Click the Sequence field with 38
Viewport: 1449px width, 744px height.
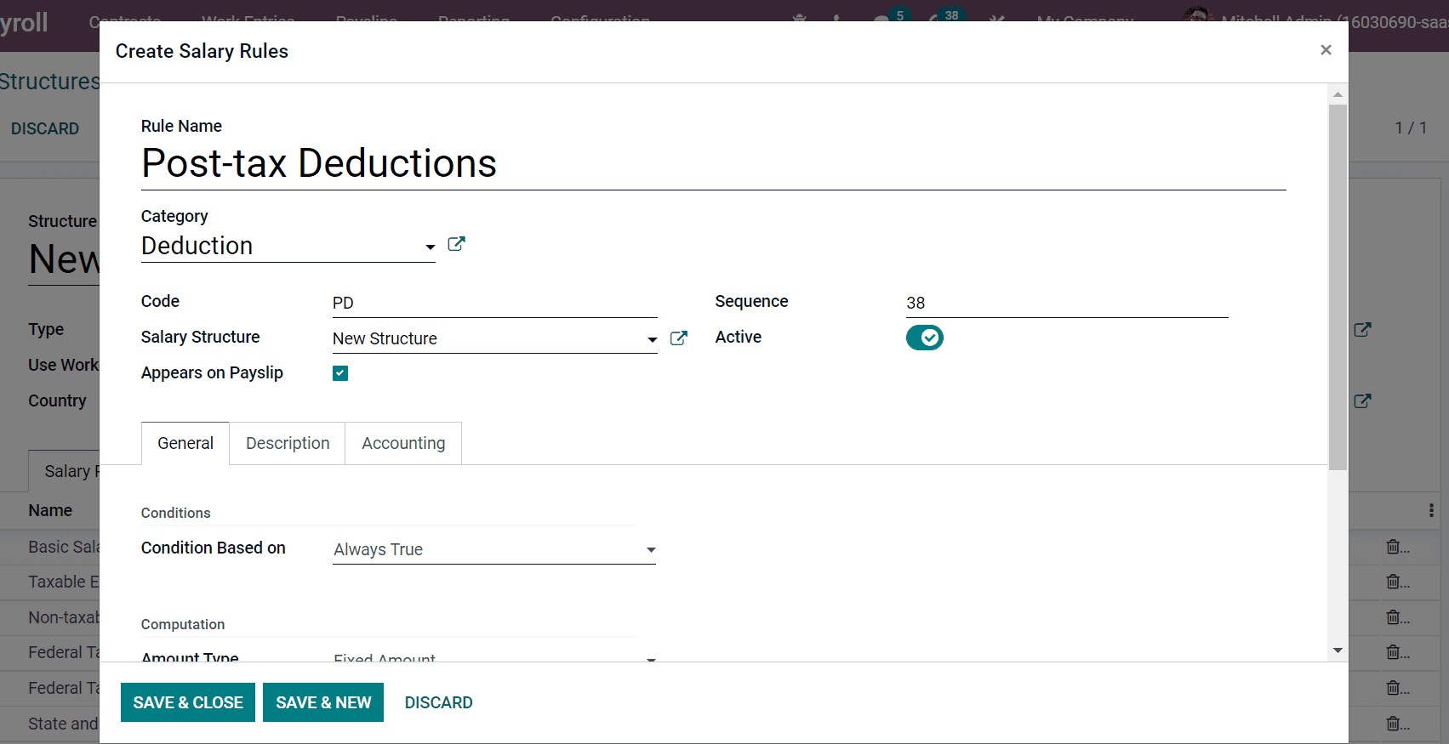(x=1067, y=303)
